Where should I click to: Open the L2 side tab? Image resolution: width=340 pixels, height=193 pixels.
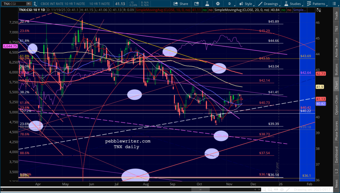click(336, 171)
